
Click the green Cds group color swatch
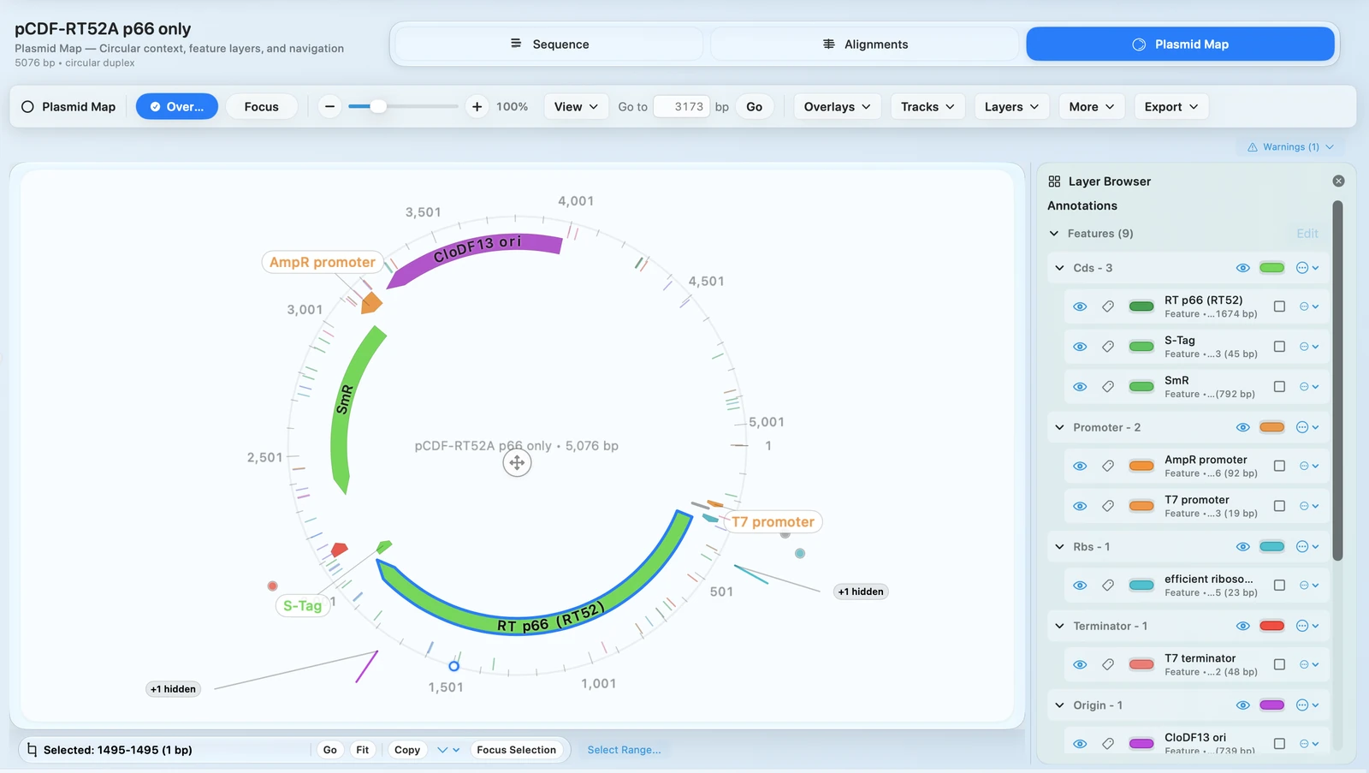point(1272,268)
